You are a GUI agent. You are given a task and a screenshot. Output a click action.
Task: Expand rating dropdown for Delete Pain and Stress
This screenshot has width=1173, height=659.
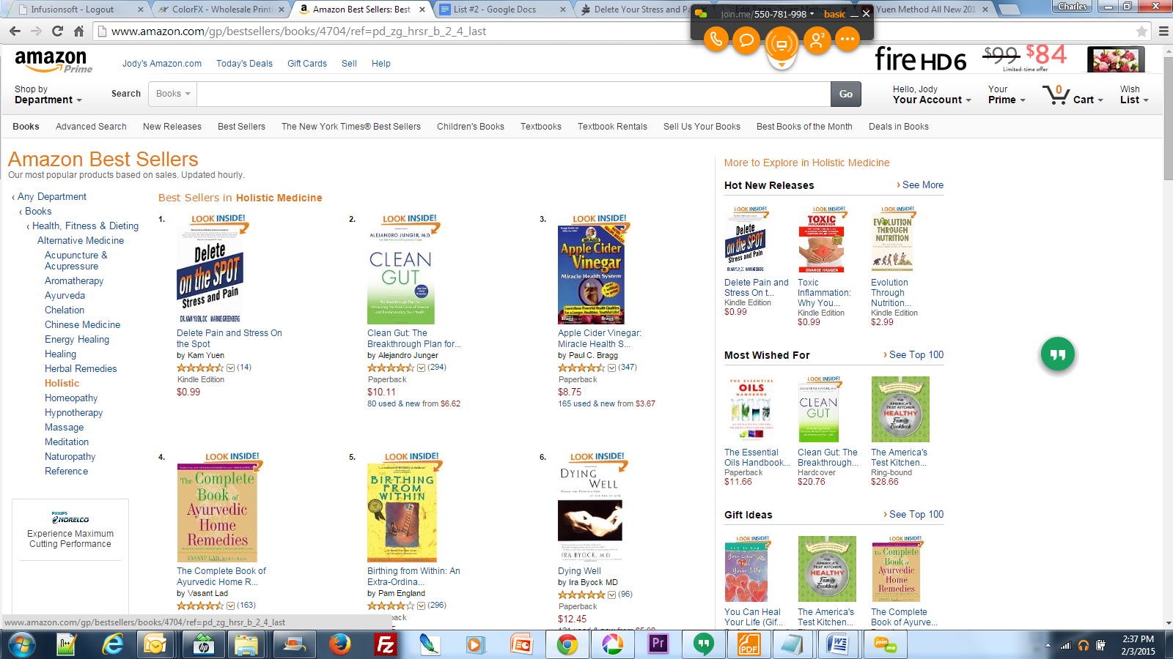230,368
